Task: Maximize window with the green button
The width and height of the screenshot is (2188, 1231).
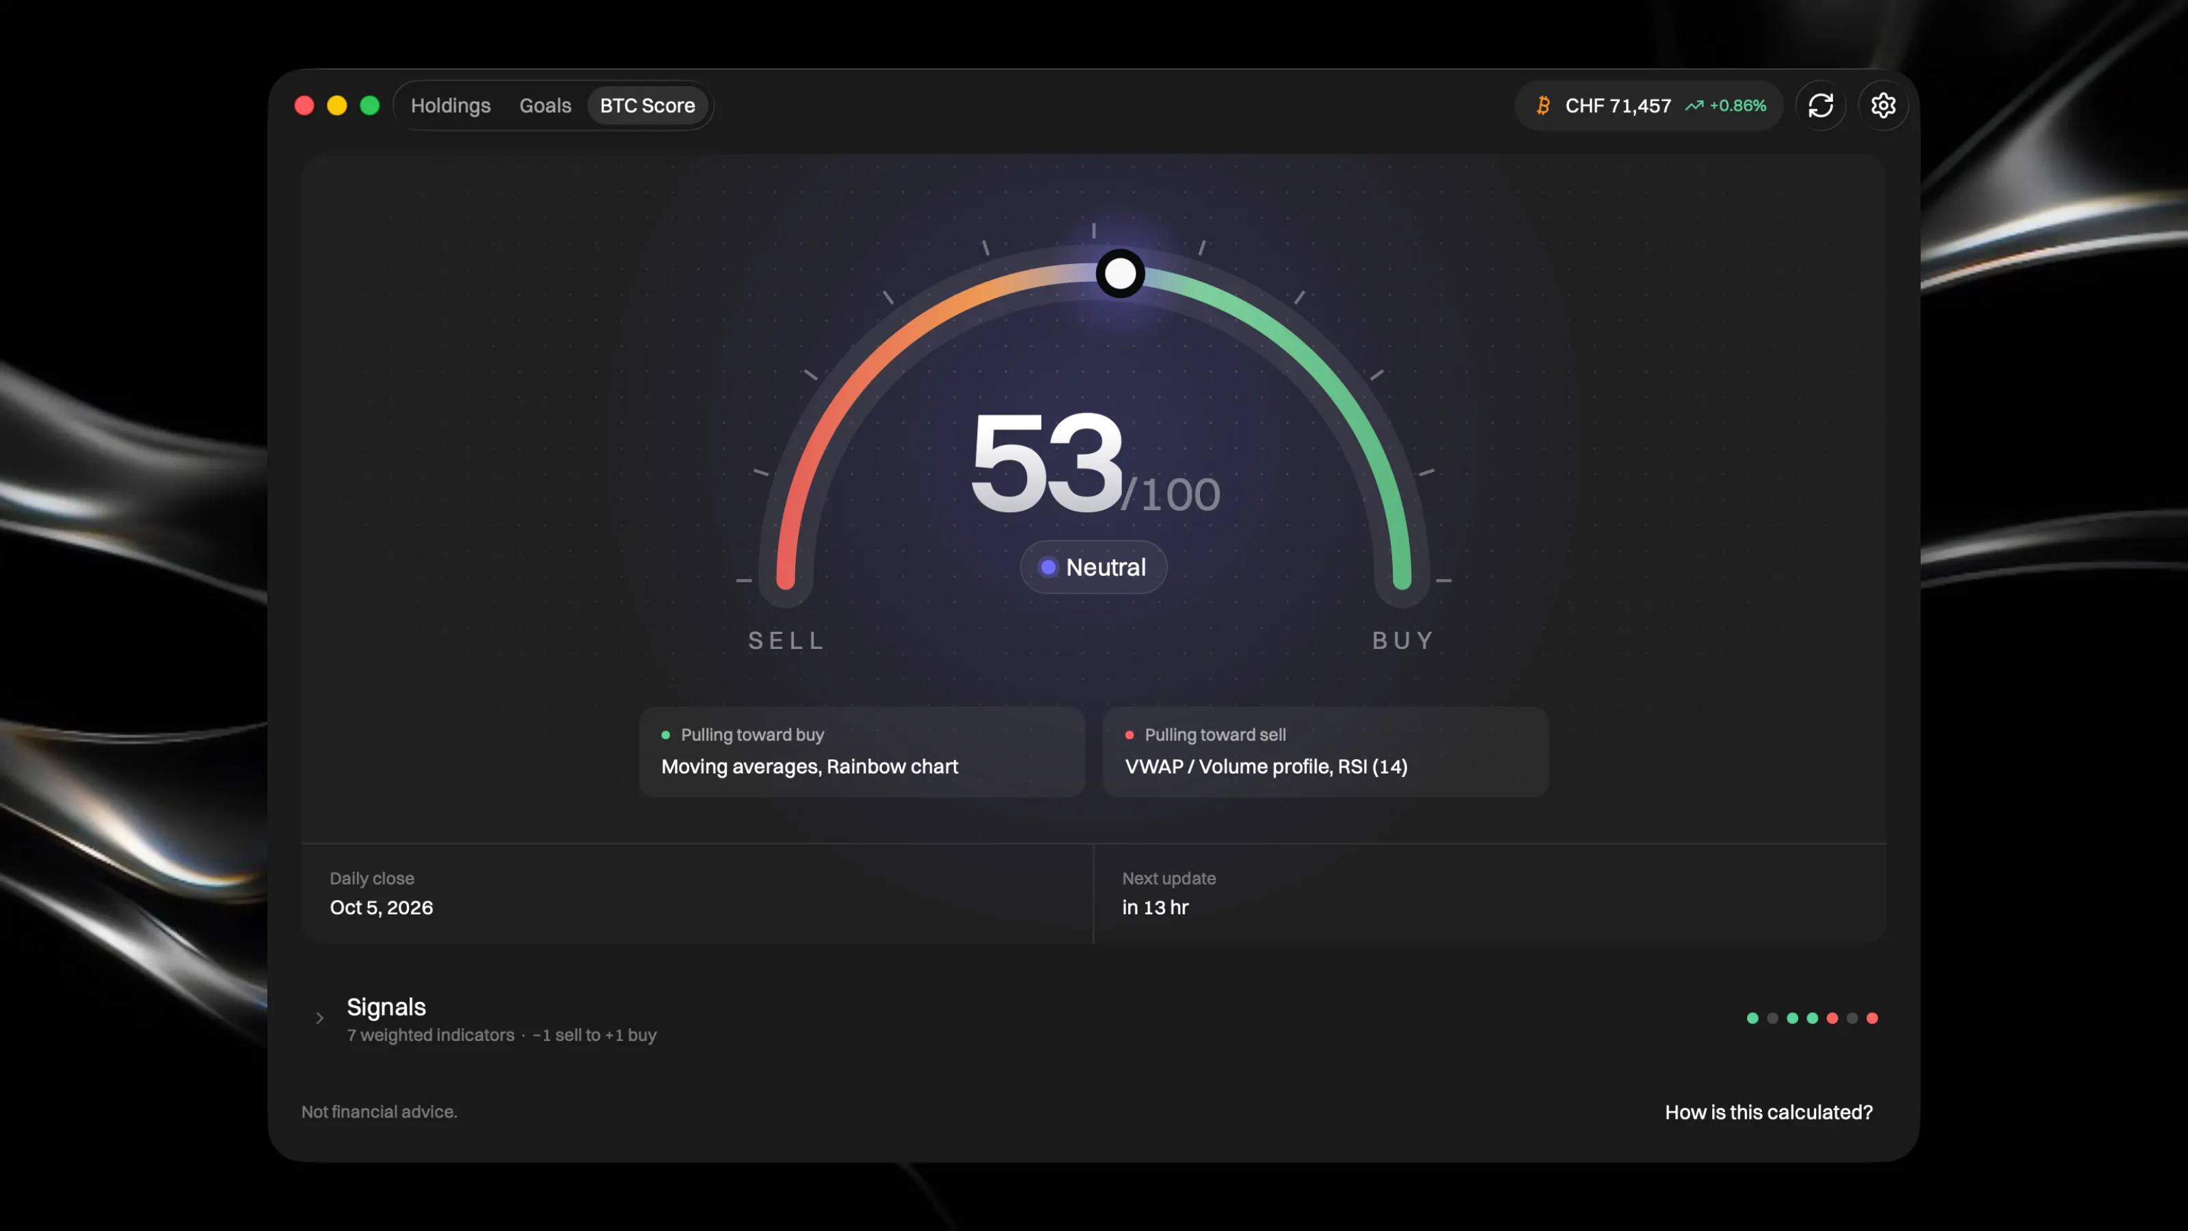Action: pos(369,105)
